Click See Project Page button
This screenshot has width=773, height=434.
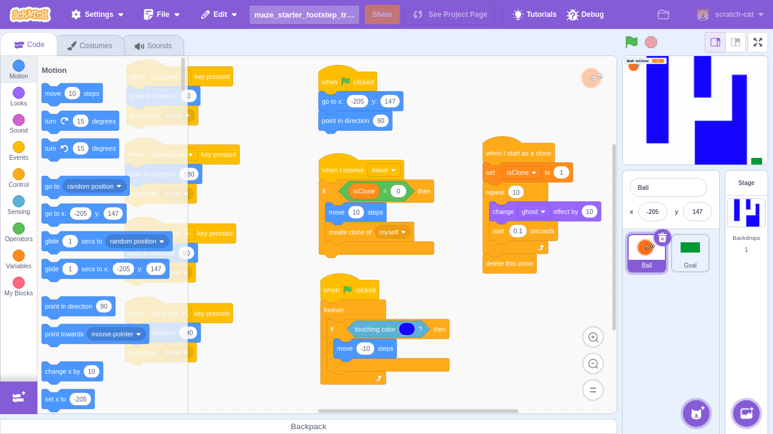(x=450, y=14)
